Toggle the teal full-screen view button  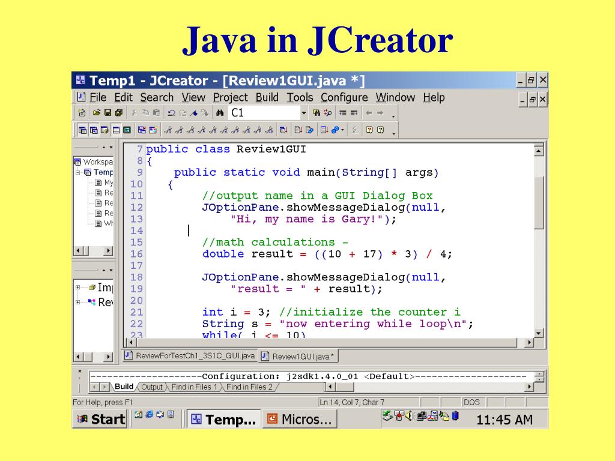(127, 130)
